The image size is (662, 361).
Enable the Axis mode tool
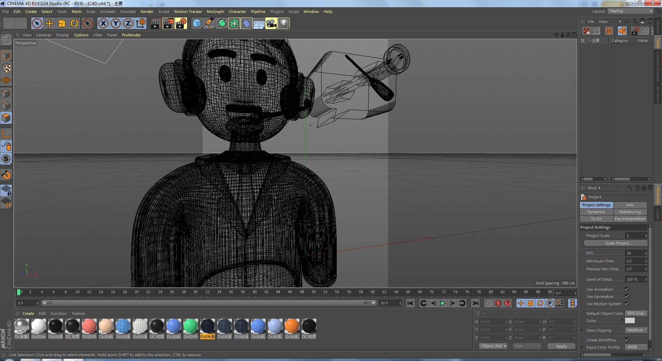pyautogui.click(x=6, y=134)
